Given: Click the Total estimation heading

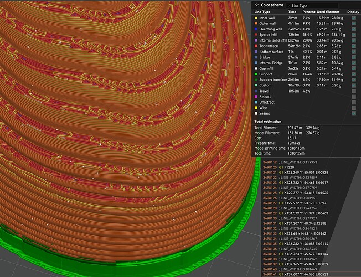Looking at the screenshot, I should (268, 122).
